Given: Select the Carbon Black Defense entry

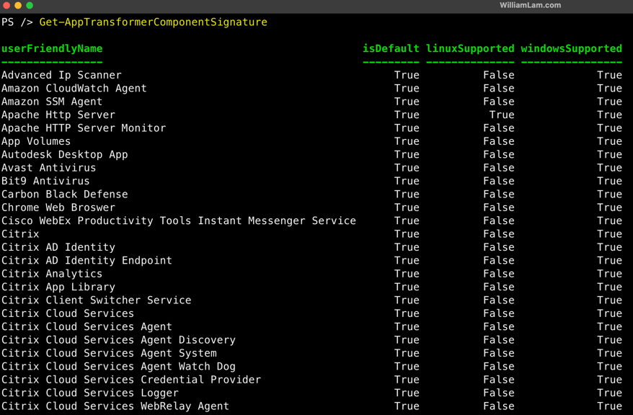Looking at the screenshot, I should [64, 194].
